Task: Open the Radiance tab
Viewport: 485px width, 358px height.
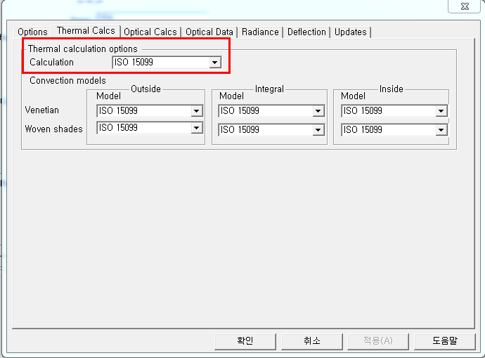Action: pyautogui.click(x=260, y=32)
